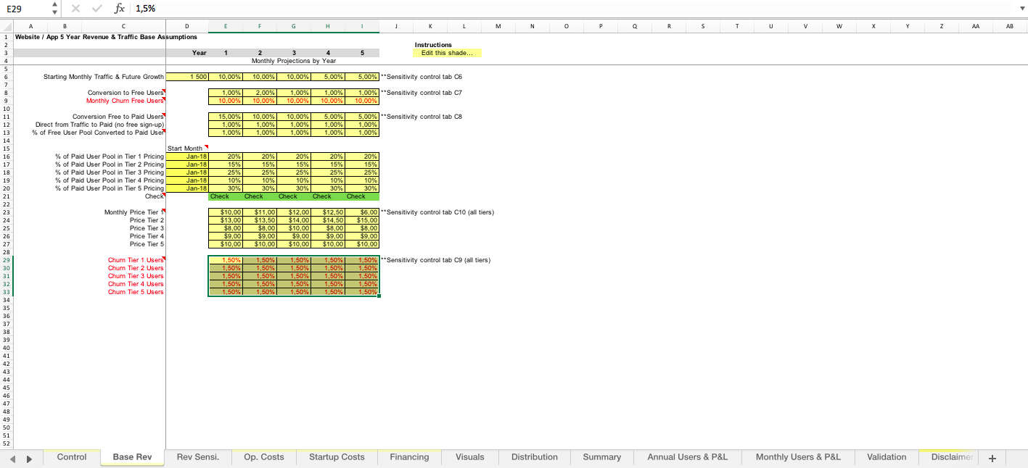The image size is (1028, 468).
Task: Click the left sheet navigation arrow
Action: pos(12,457)
